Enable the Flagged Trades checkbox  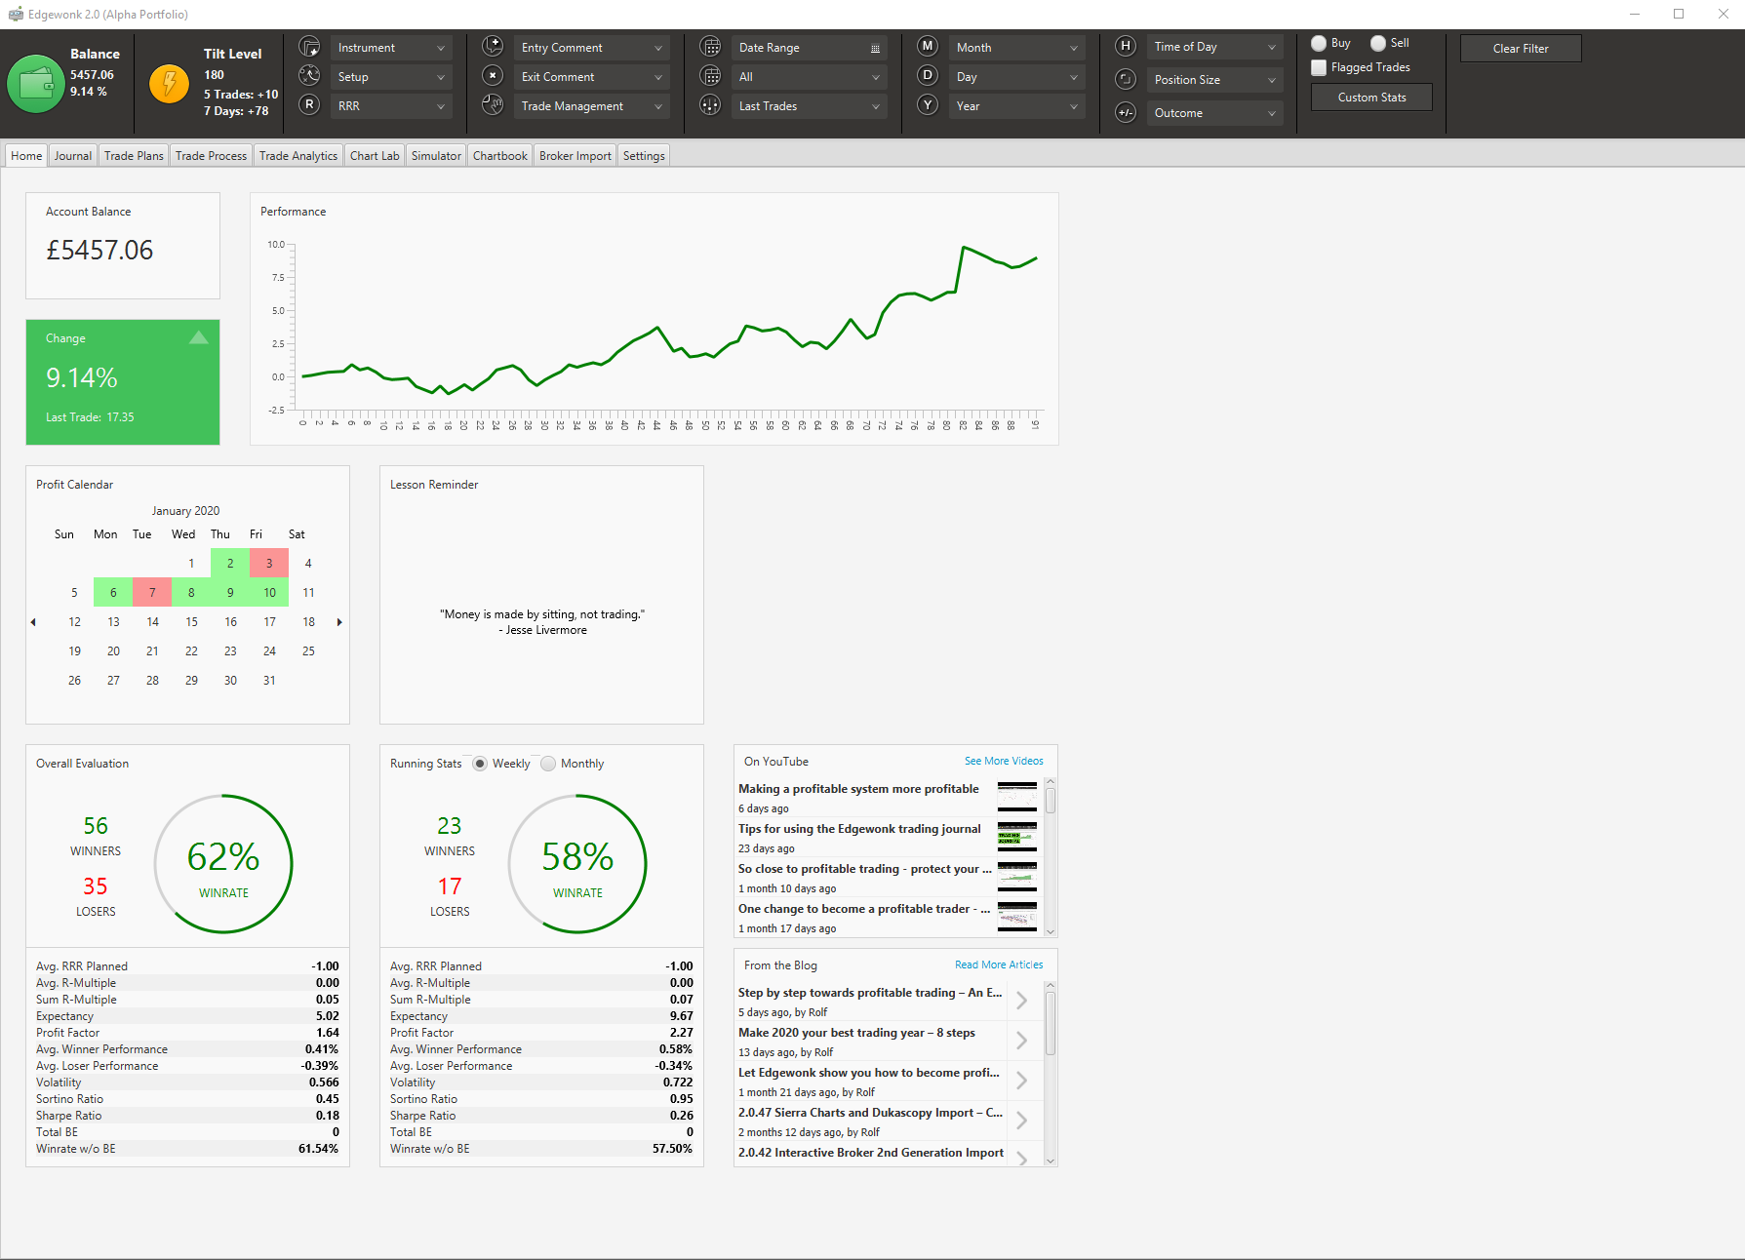(x=1319, y=67)
